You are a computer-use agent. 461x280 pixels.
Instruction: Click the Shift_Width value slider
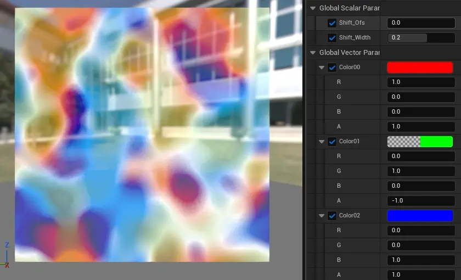(x=421, y=38)
